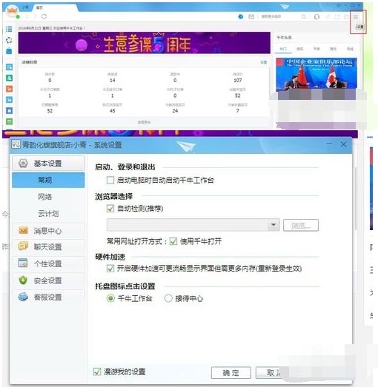
Task: Click the circular ring icon in the left sidebar
Action: coord(9,40)
